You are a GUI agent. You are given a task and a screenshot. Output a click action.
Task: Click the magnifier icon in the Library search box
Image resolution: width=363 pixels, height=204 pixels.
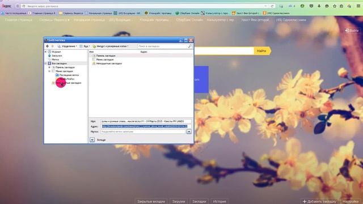(x=190, y=46)
